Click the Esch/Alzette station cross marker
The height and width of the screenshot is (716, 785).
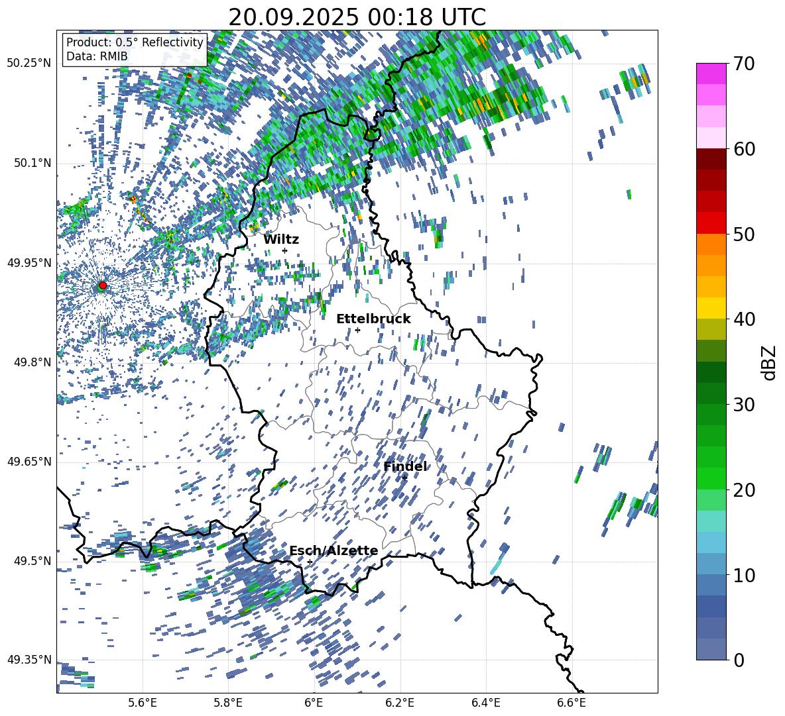[x=310, y=562]
